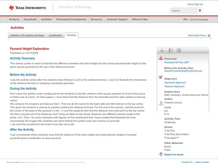Submit search with the red arrow button
Viewport: 218px width, 163px height.
[200, 10]
